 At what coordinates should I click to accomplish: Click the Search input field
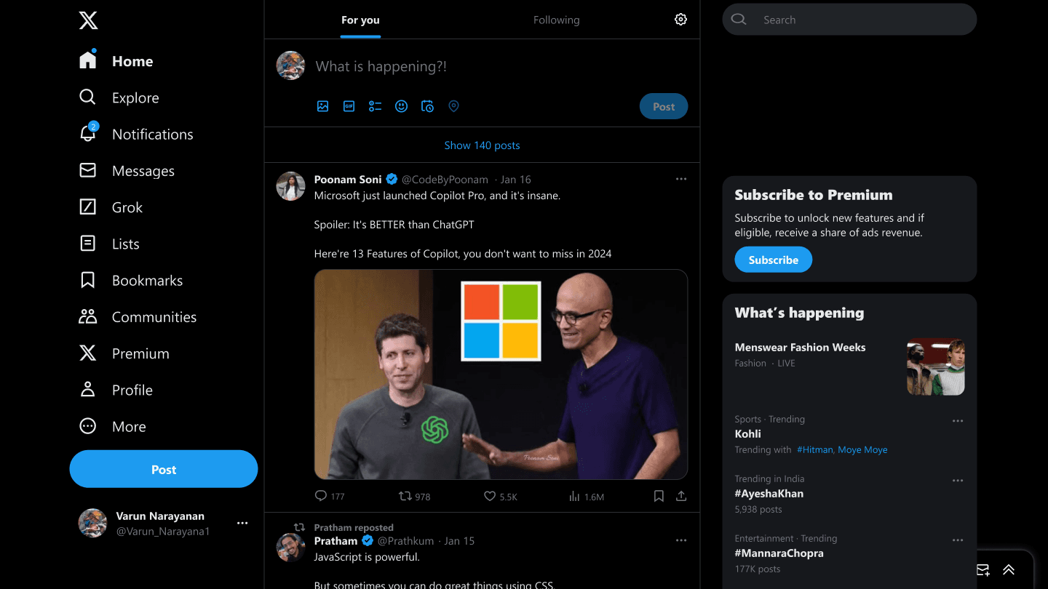859,20
